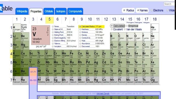Select the Oxygen element cell
Screen dimensions: 176x99
(x=138, y=37)
